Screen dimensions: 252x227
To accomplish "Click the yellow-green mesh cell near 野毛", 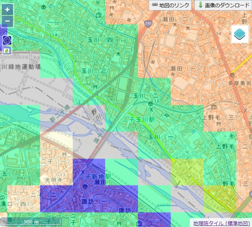I will [x=219, y=194].
